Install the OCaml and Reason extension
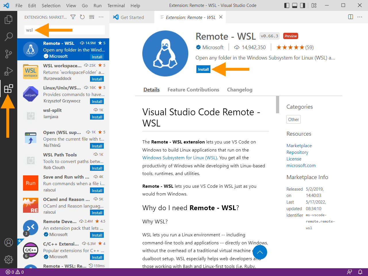Screen dimensions: 368x276 97,213
